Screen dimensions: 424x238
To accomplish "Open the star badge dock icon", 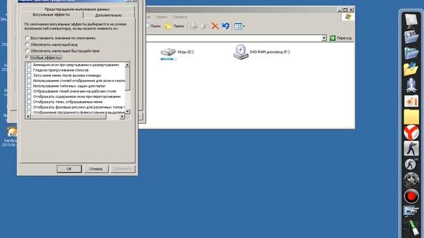I will 411,180.
